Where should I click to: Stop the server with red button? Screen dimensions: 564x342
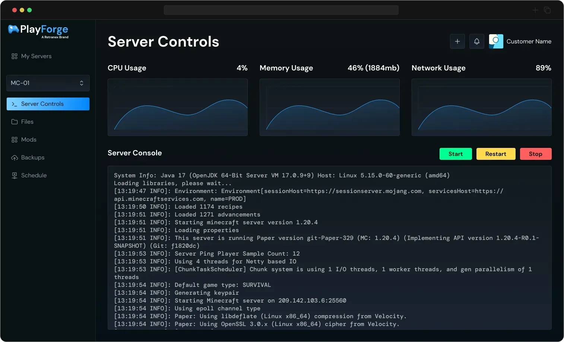pos(536,154)
